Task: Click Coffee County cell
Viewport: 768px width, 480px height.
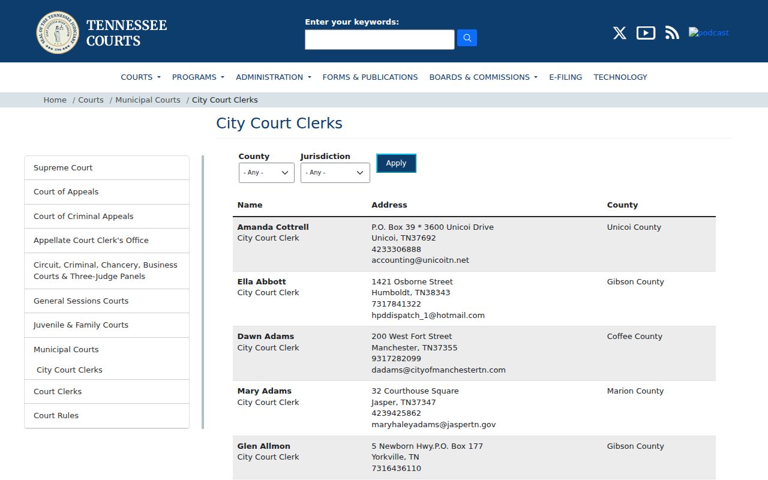Action: (635, 337)
